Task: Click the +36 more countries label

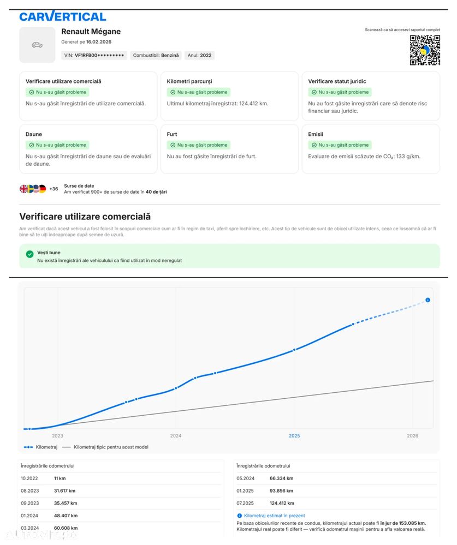Action: point(54,189)
